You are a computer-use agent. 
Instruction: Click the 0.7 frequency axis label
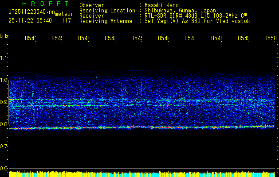(x=4, y=146)
